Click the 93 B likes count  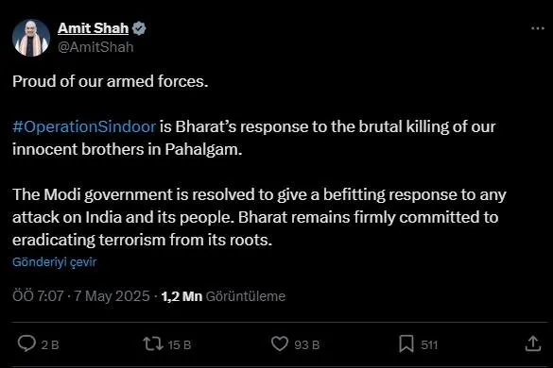[307, 344]
